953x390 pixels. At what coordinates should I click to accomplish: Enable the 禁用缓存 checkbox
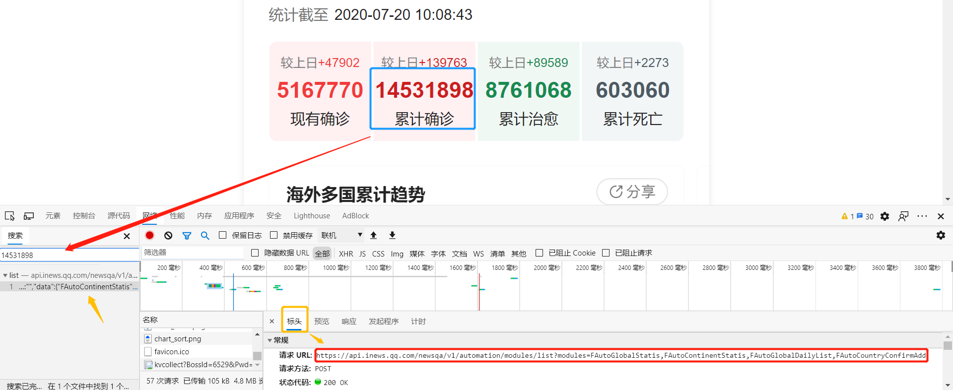(x=274, y=235)
